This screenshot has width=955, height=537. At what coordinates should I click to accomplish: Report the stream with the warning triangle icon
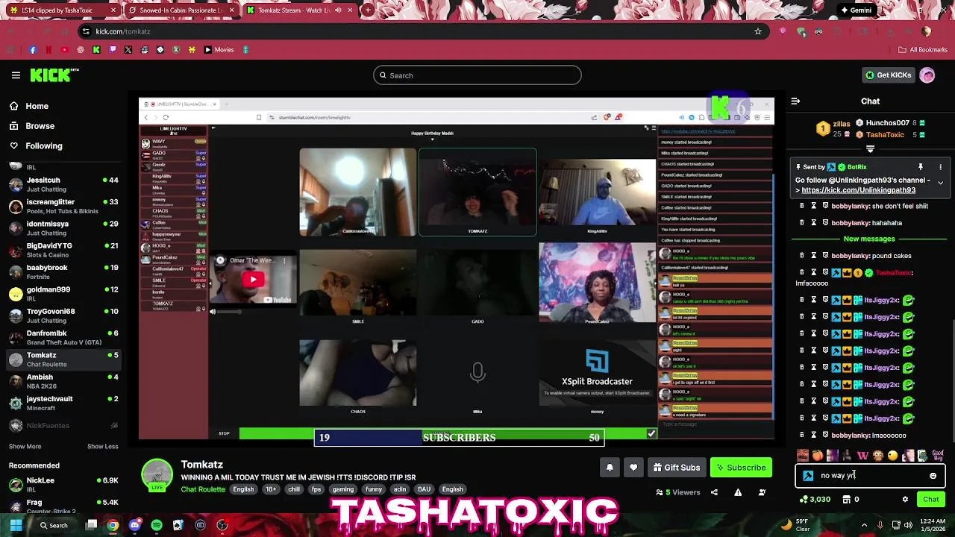pos(738,492)
